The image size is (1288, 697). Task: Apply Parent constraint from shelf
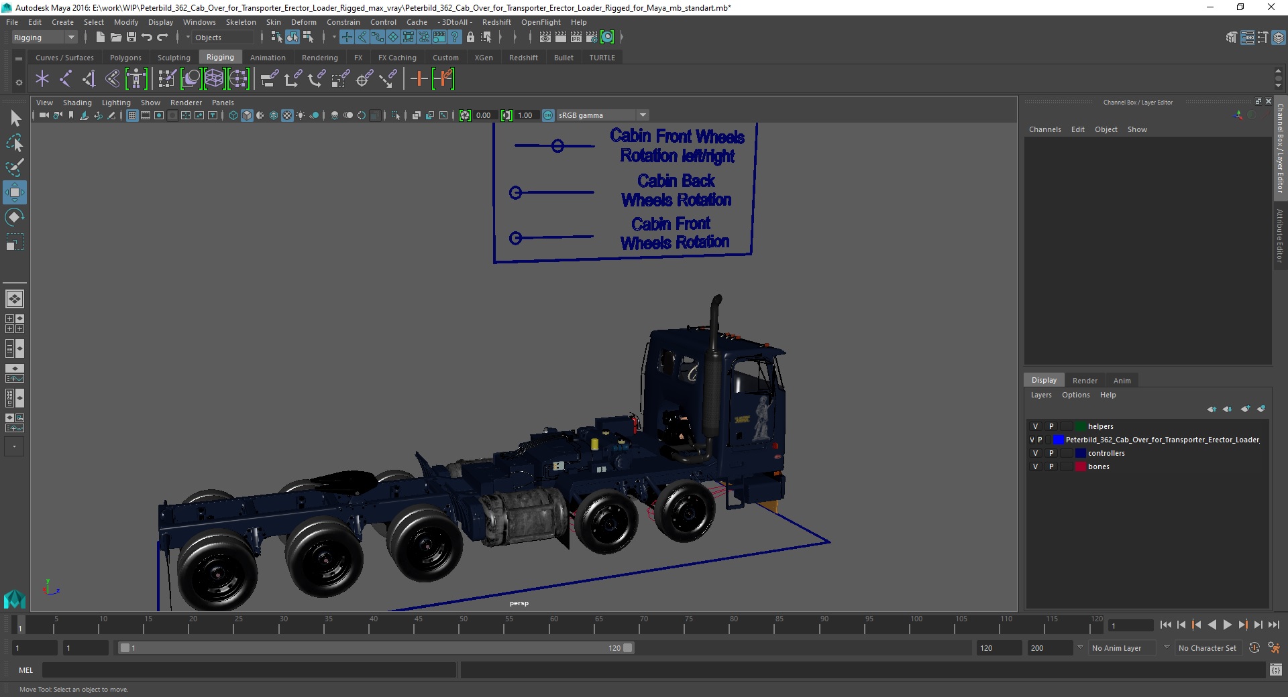point(270,79)
